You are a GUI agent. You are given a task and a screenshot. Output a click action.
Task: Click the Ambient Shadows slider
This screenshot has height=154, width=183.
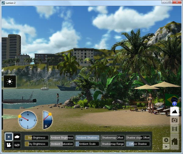[x=88, y=138]
